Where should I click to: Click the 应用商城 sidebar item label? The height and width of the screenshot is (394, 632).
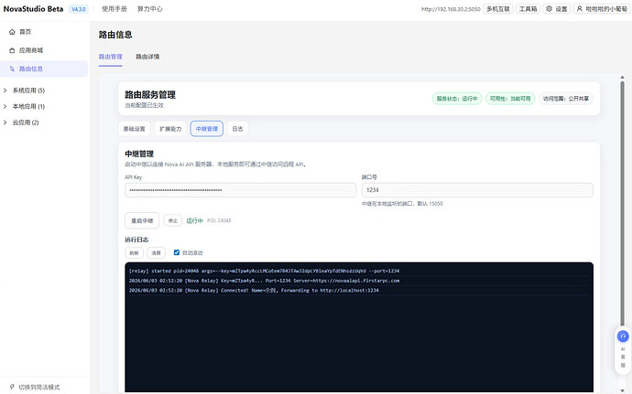click(x=31, y=50)
